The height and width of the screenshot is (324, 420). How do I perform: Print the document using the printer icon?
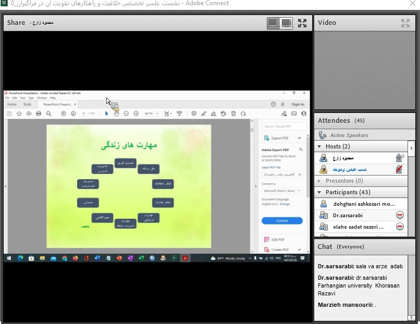point(39,114)
